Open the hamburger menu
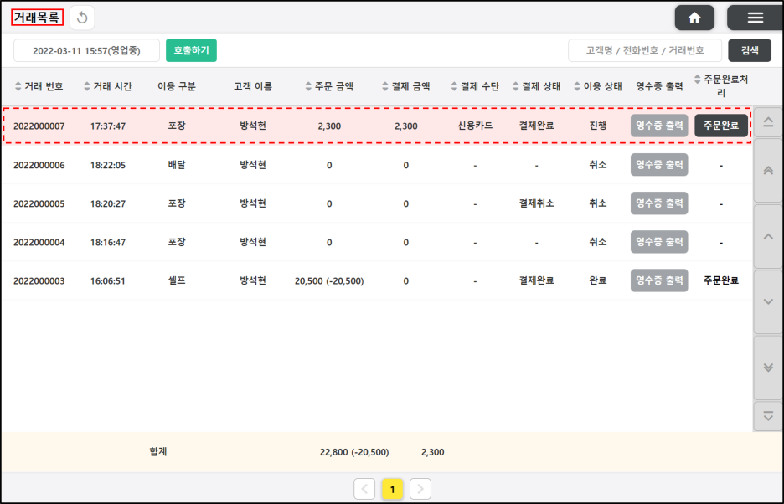784x504 pixels. coord(755,18)
